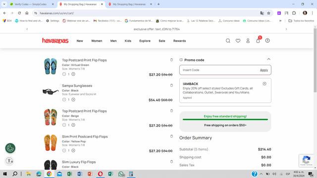
Task: Expand the hidden bookmarks overflow chevron
Action: [x=280, y=21]
